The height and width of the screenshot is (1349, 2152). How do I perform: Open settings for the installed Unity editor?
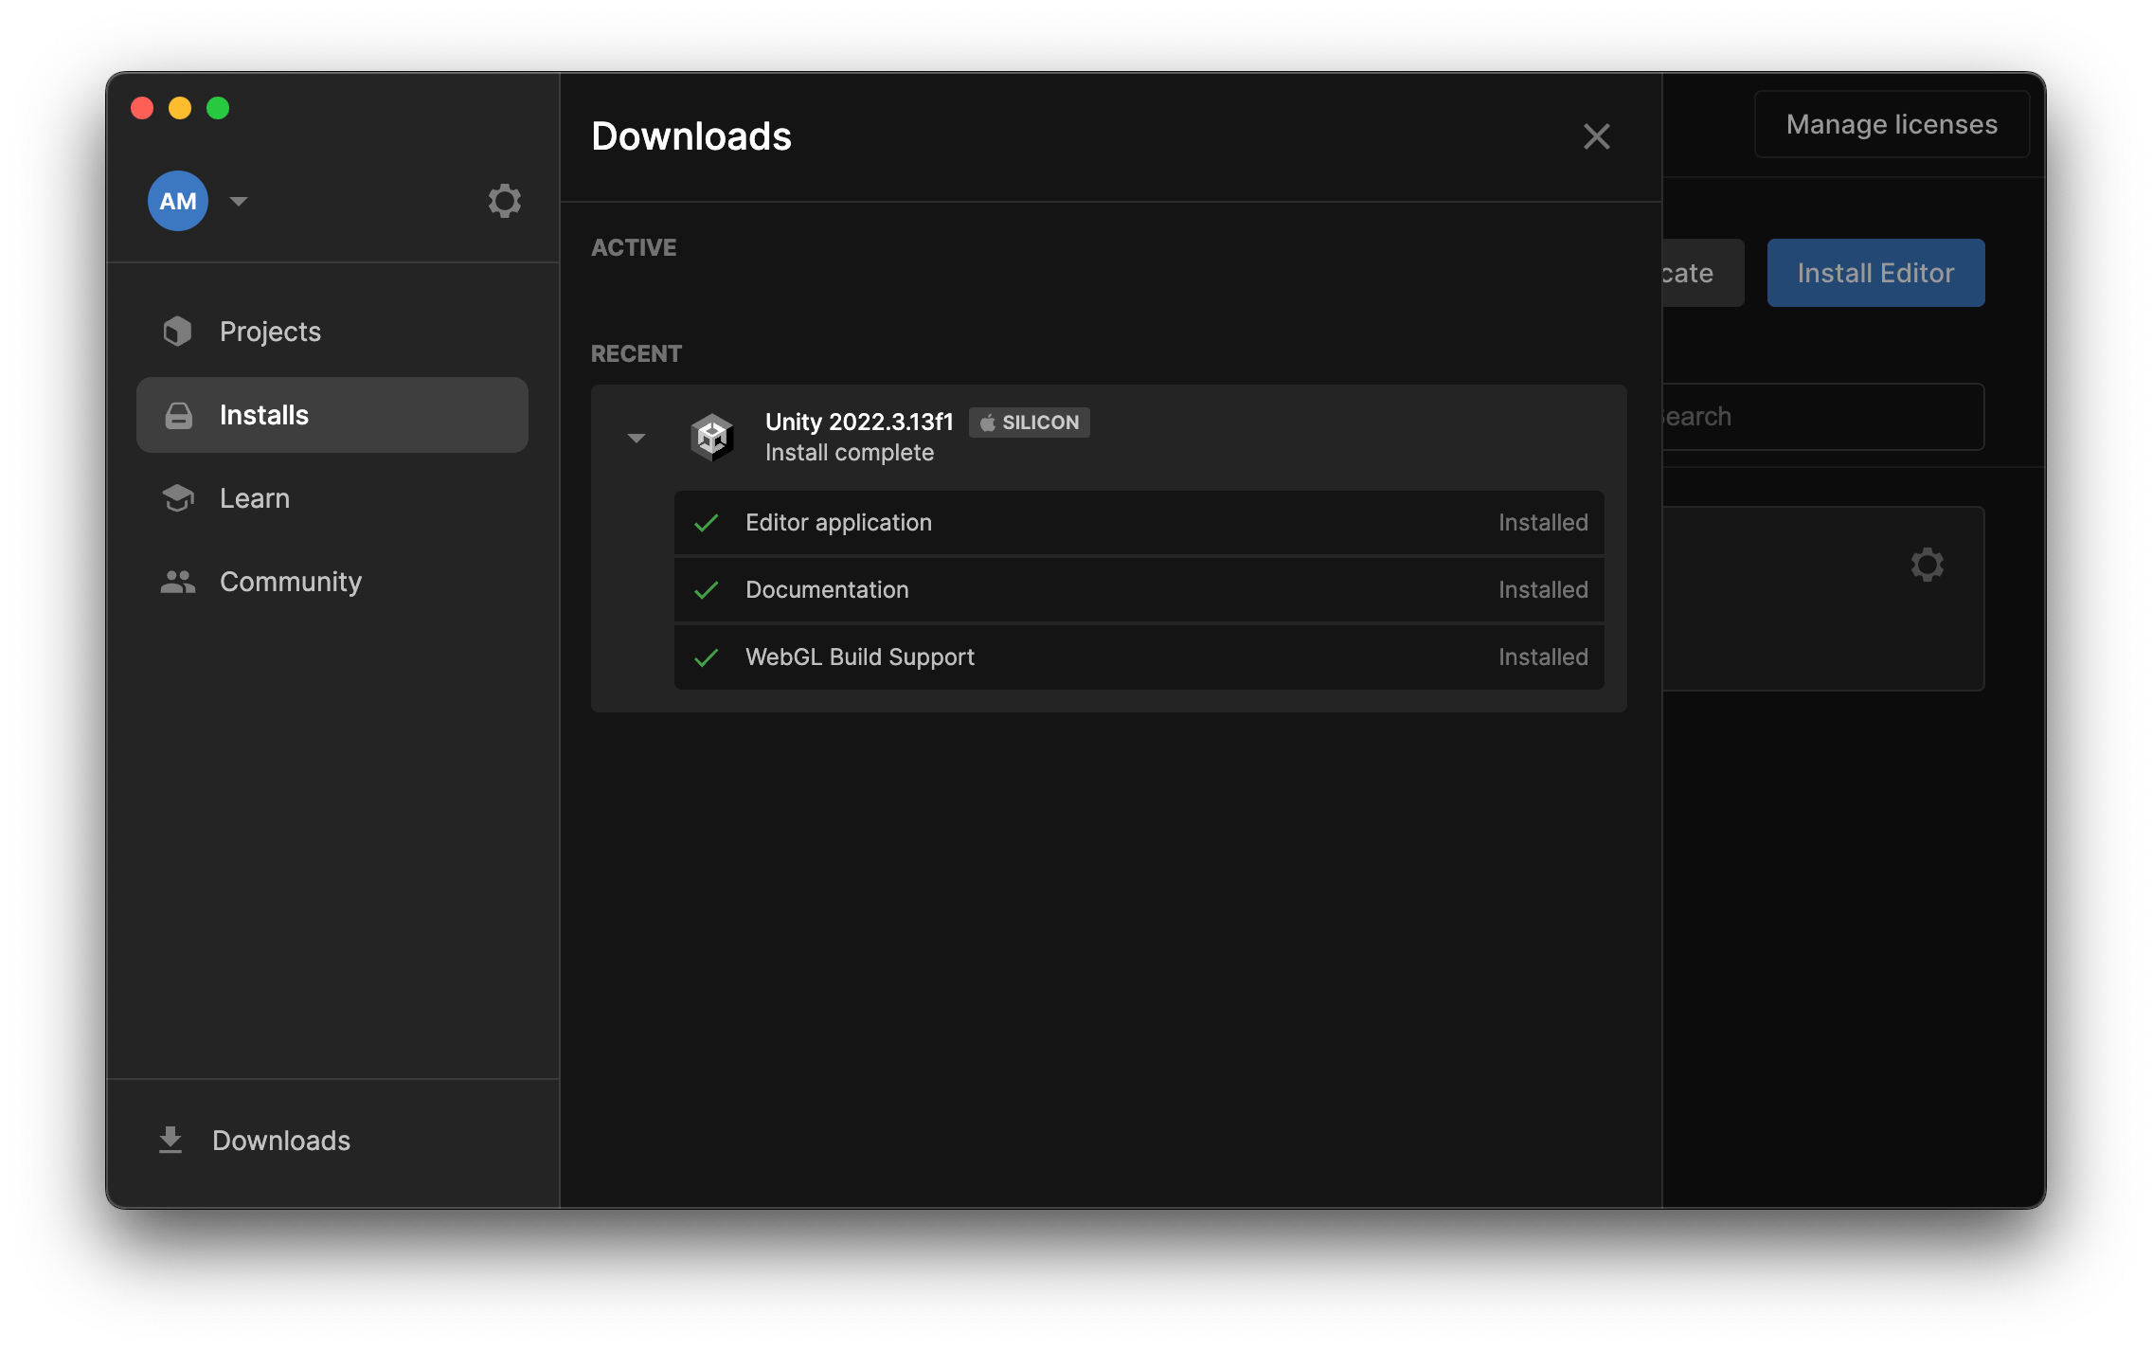1927,565
